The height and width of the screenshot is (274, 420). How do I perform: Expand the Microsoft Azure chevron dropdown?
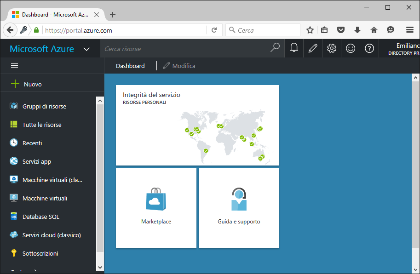point(86,49)
